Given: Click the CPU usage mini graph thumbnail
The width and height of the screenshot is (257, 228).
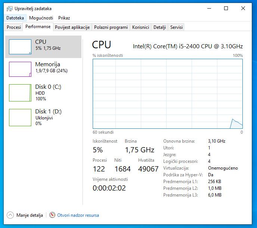Looking at the screenshot, I should (20, 47).
